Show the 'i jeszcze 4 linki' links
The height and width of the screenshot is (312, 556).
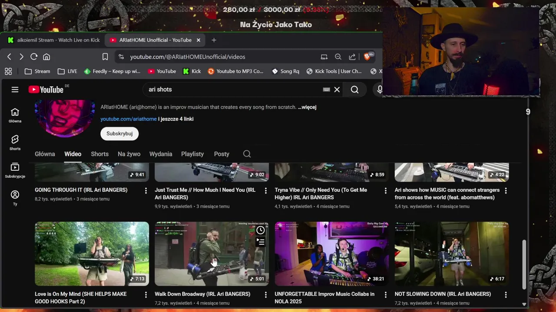click(x=176, y=119)
